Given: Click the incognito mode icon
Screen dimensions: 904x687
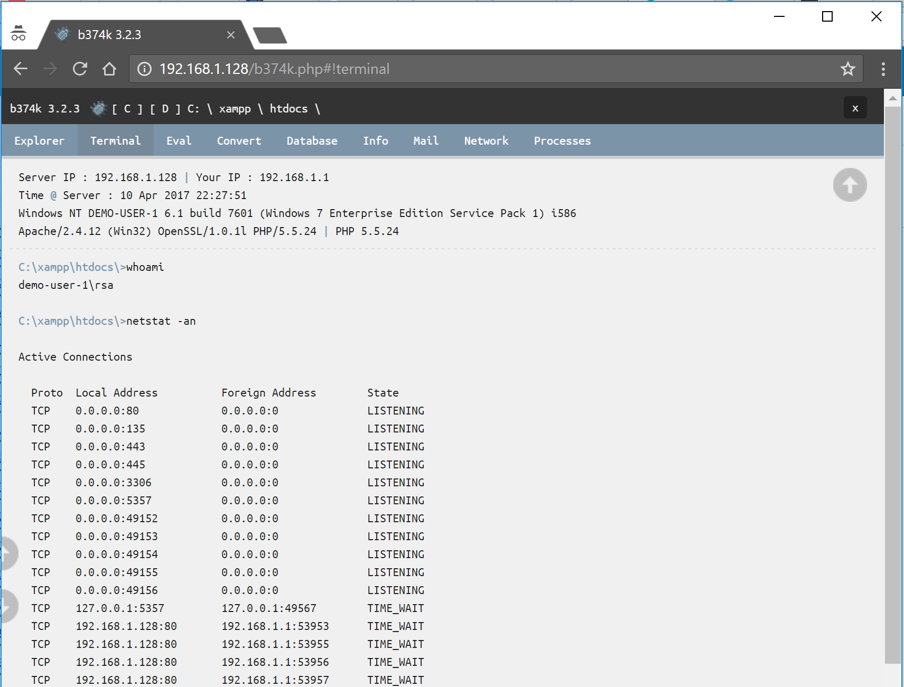Looking at the screenshot, I should coord(18,33).
